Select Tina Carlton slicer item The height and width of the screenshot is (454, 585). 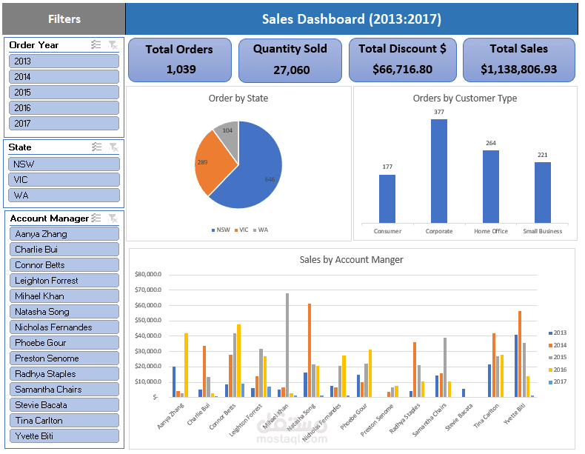tap(64, 421)
